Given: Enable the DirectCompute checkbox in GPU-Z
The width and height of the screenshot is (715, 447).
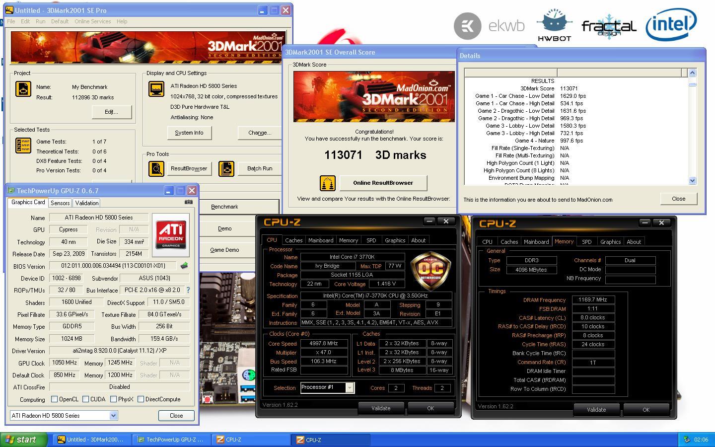Looking at the screenshot, I should tap(141, 399).
